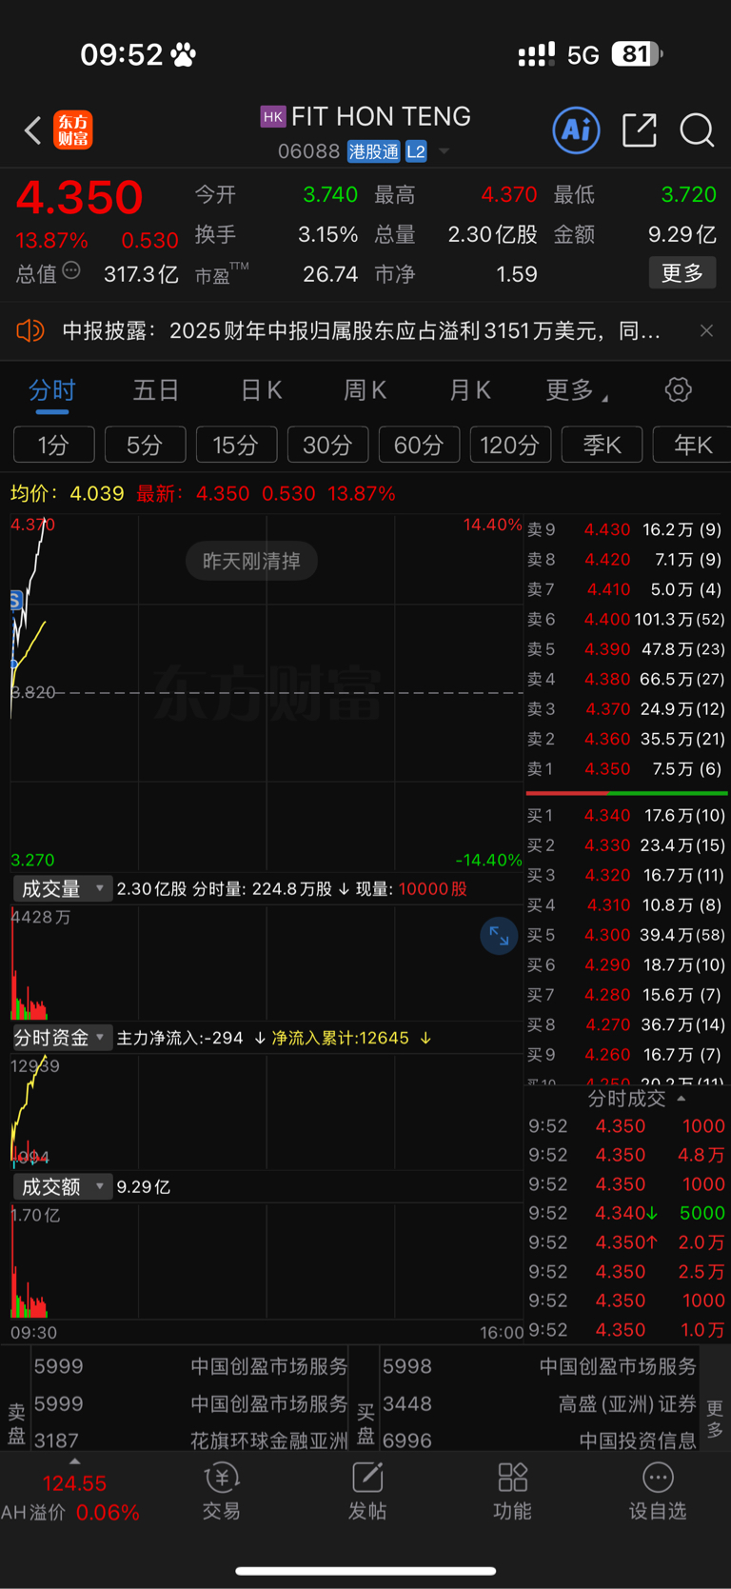Tap the 4.340 trade with 5000 volume

(626, 1213)
